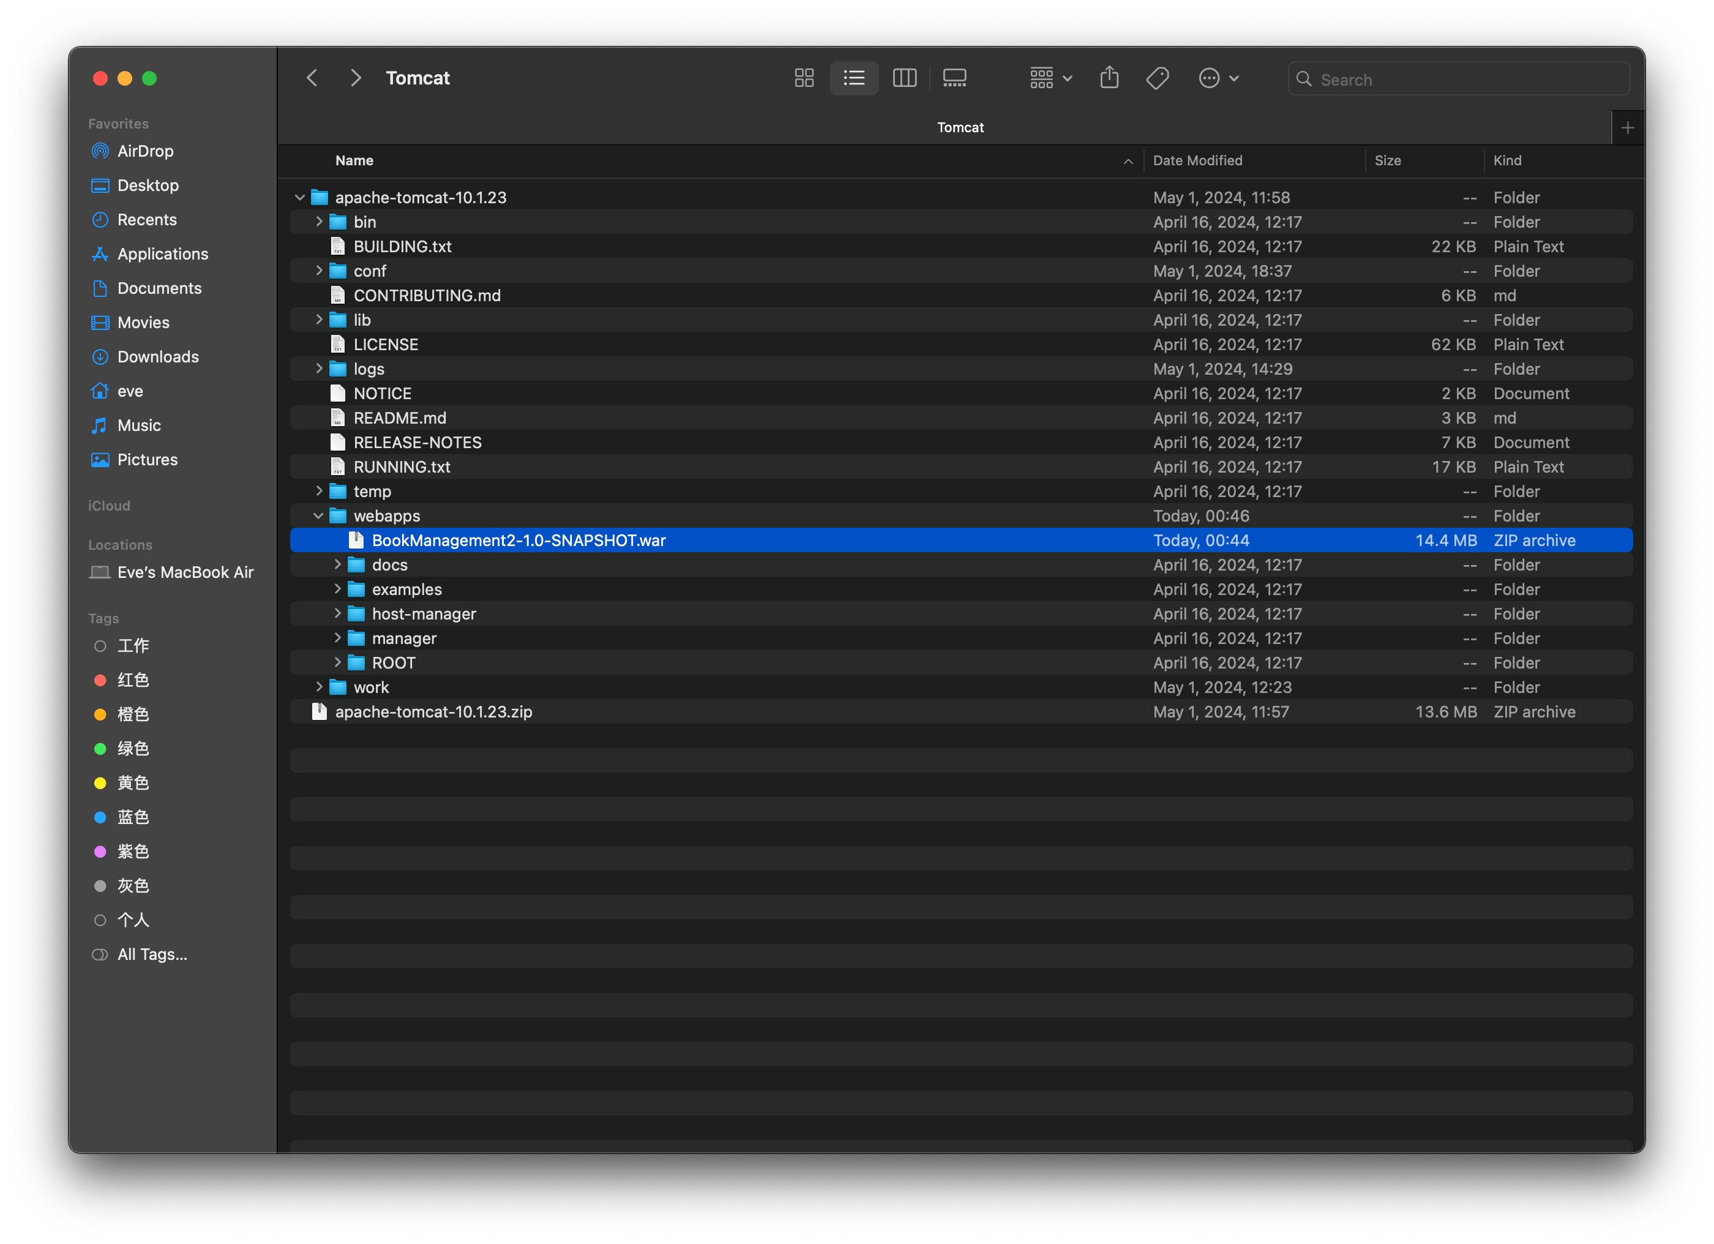The width and height of the screenshot is (1714, 1244).
Task: Switch to icon view
Action: (x=803, y=78)
